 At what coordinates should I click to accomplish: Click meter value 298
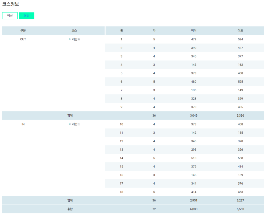coord(194,150)
